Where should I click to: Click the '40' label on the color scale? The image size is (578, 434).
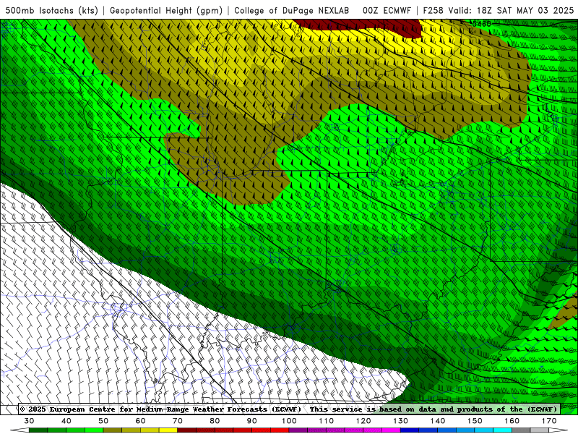[66, 421]
